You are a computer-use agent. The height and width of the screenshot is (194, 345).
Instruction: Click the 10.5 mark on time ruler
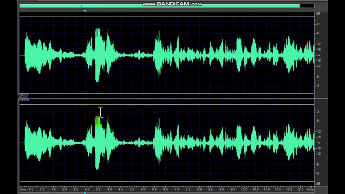[x=256, y=189]
